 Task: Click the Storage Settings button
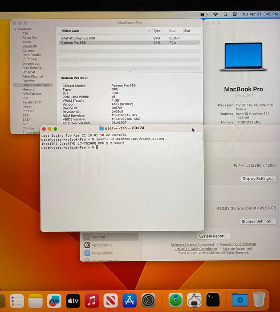[x=258, y=221]
